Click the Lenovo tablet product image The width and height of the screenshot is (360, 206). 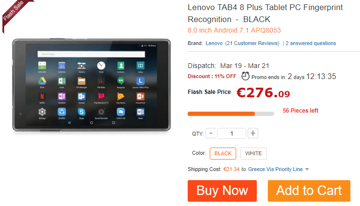[x=91, y=85]
